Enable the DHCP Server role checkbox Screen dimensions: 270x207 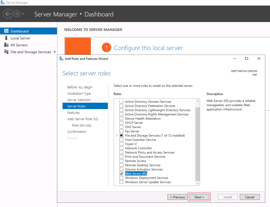[121, 123]
